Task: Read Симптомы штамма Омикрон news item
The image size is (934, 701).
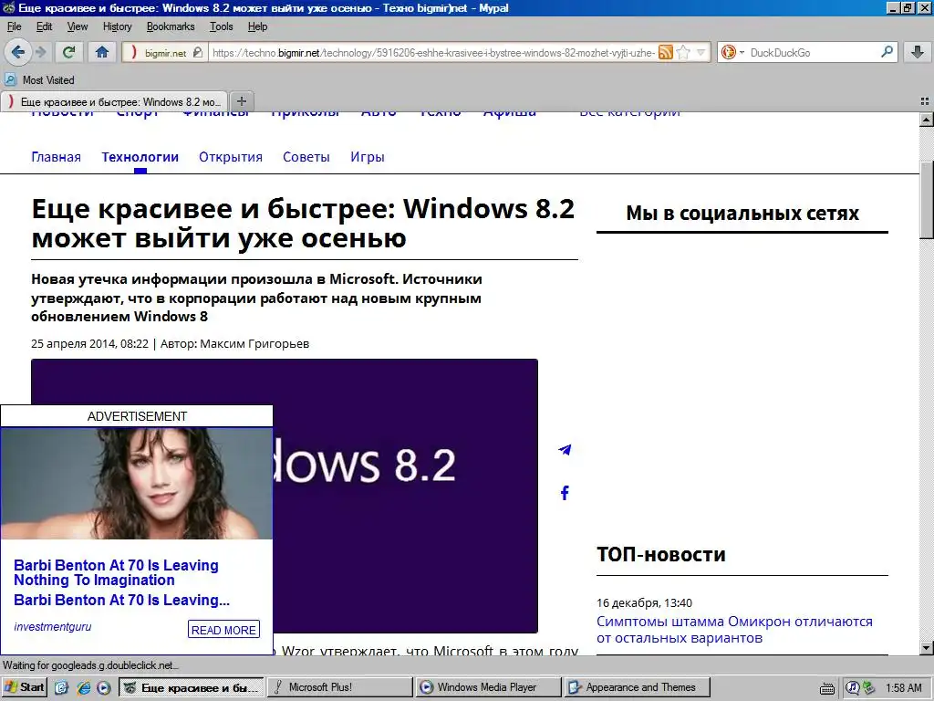Action: pyautogui.click(x=734, y=630)
